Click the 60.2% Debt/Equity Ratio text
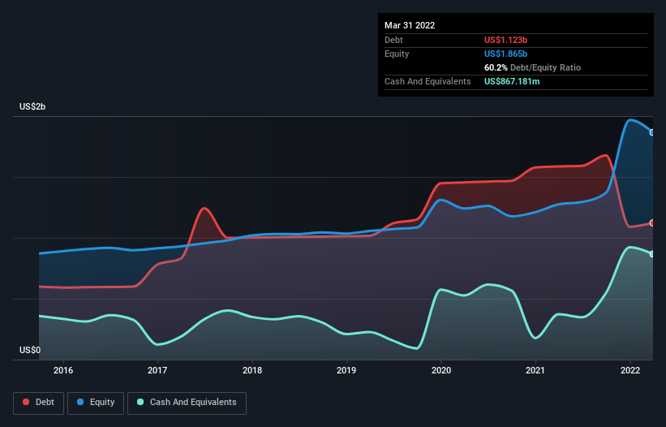 coord(532,67)
